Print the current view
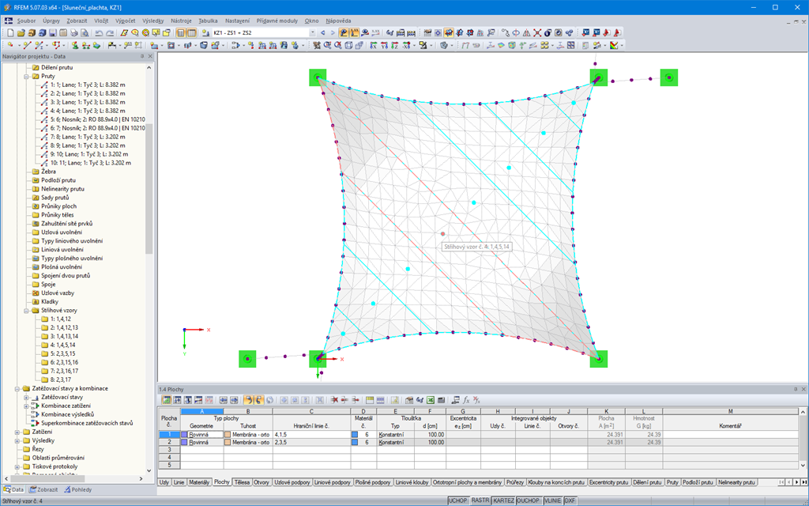Screen dimensions: 809x506 pyautogui.click(x=73, y=32)
